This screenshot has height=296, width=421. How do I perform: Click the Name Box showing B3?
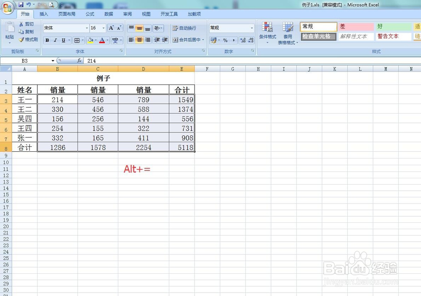click(x=25, y=61)
